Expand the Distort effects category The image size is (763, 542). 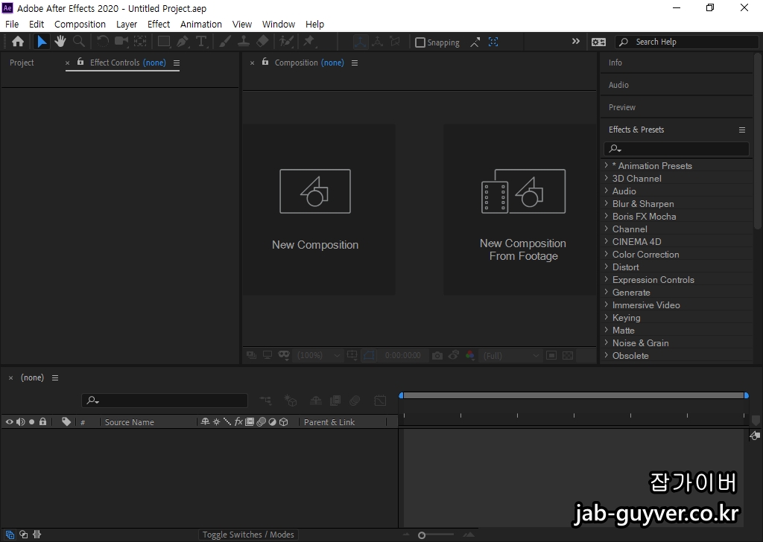click(607, 267)
